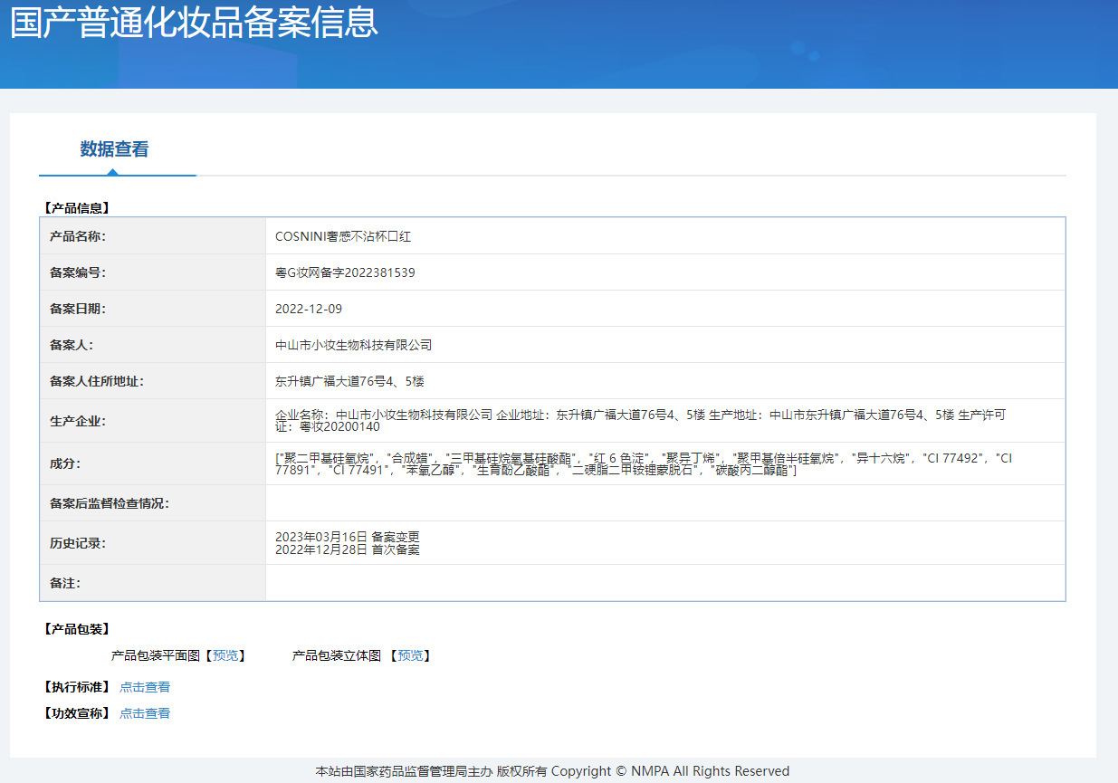The width and height of the screenshot is (1118, 783).
Task: Click the 备案后监督检查情况 row label
Action: [x=110, y=503]
